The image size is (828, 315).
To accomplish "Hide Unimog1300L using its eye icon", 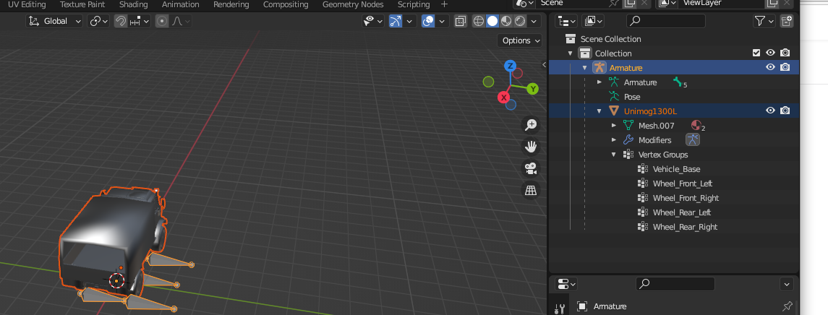I will [x=770, y=111].
